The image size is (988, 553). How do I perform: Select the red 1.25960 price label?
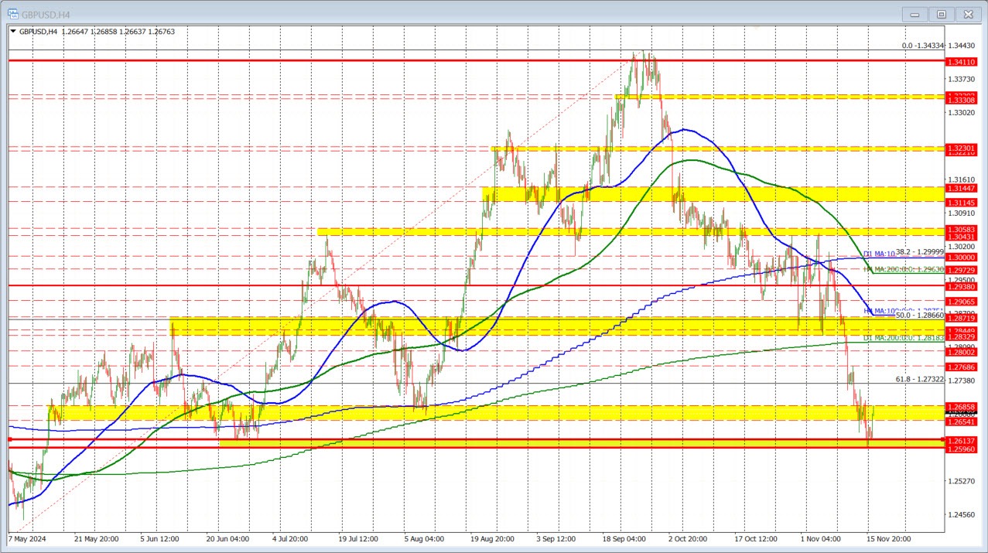[962, 449]
